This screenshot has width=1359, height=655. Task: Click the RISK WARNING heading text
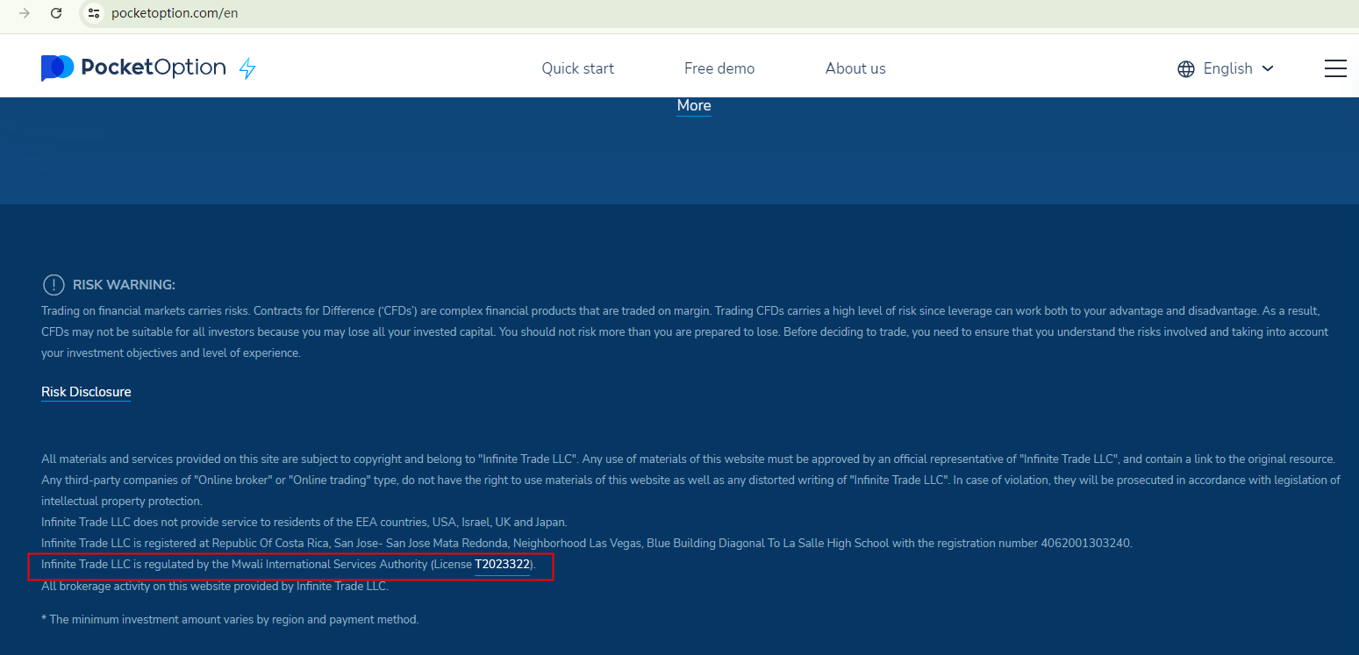(x=124, y=285)
